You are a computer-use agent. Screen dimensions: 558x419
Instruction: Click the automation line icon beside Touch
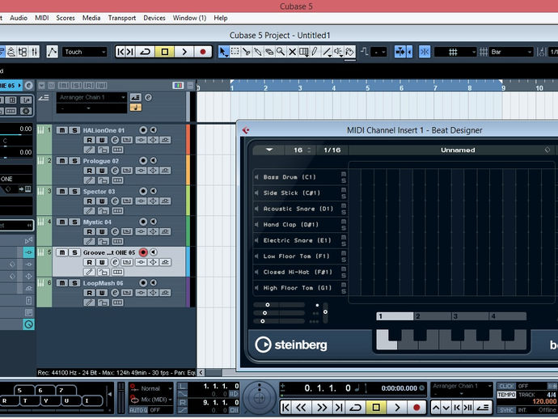click(x=53, y=52)
